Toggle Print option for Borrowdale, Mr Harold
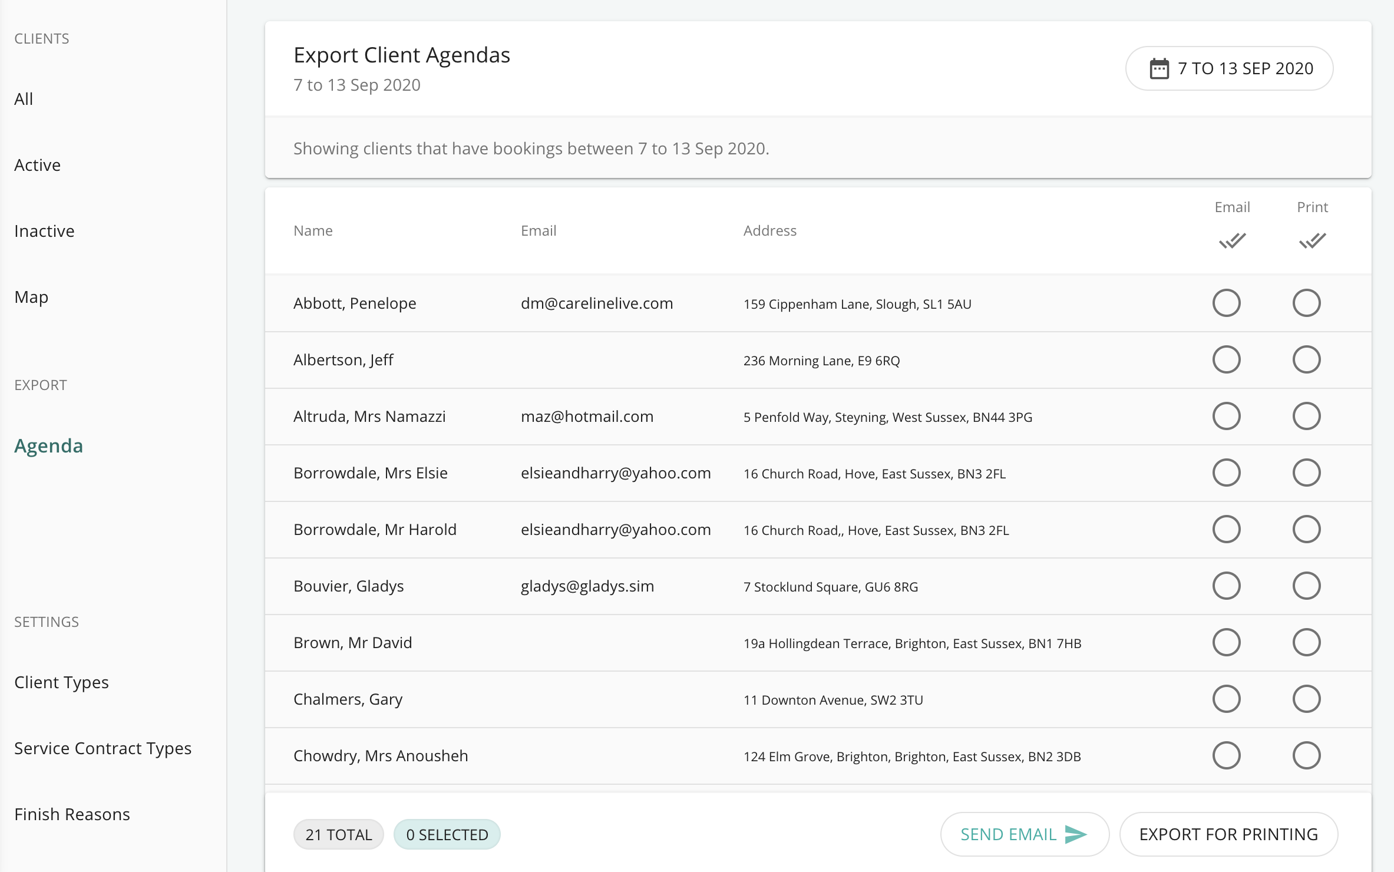Screen dimensions: 1394x872 1307,529
